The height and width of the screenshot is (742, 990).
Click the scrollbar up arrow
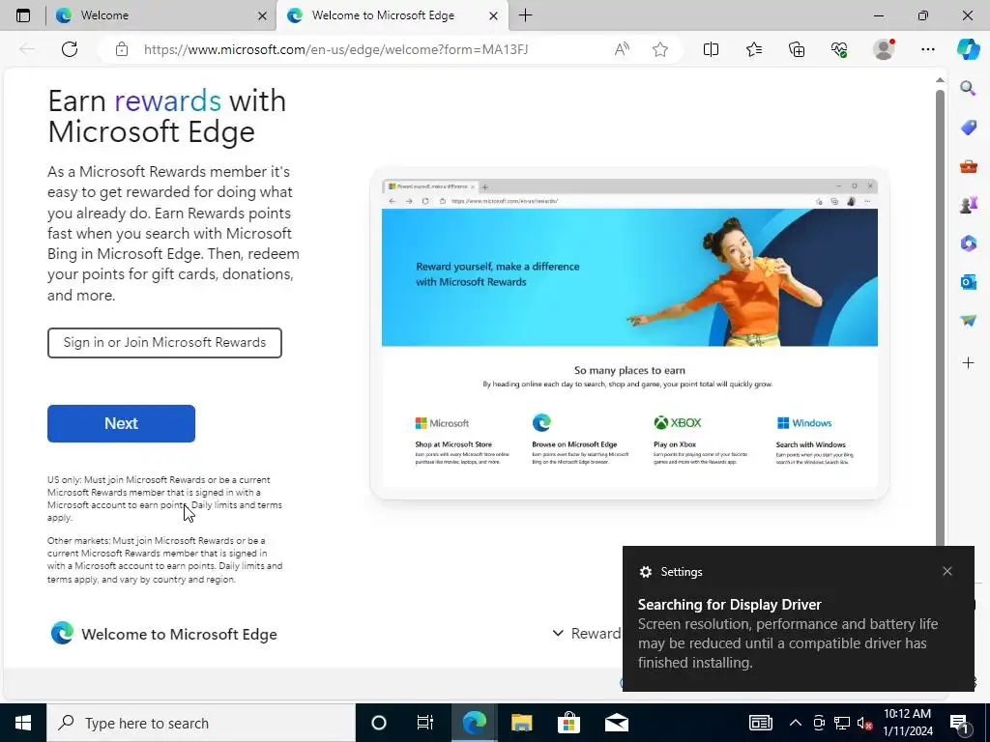click(940, 79)
